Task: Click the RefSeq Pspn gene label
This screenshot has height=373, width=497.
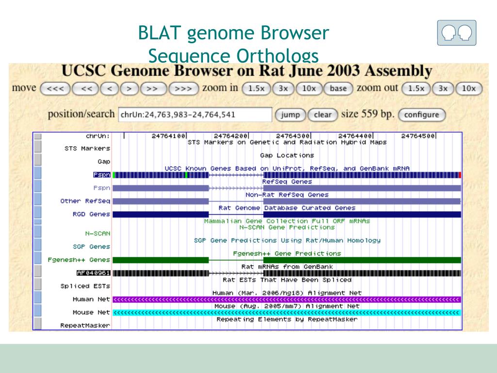Action: coord(102,188)
